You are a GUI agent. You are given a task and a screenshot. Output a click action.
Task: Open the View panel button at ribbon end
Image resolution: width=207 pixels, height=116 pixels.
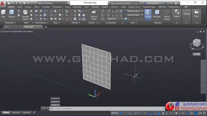196,14
